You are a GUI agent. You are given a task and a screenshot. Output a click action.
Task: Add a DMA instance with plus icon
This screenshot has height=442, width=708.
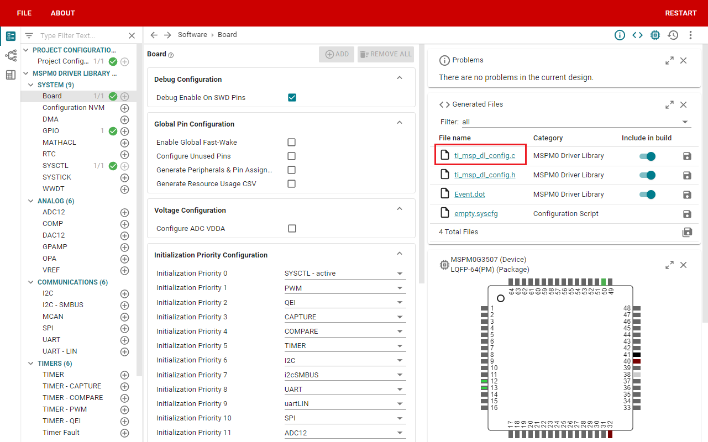(124, 119)
